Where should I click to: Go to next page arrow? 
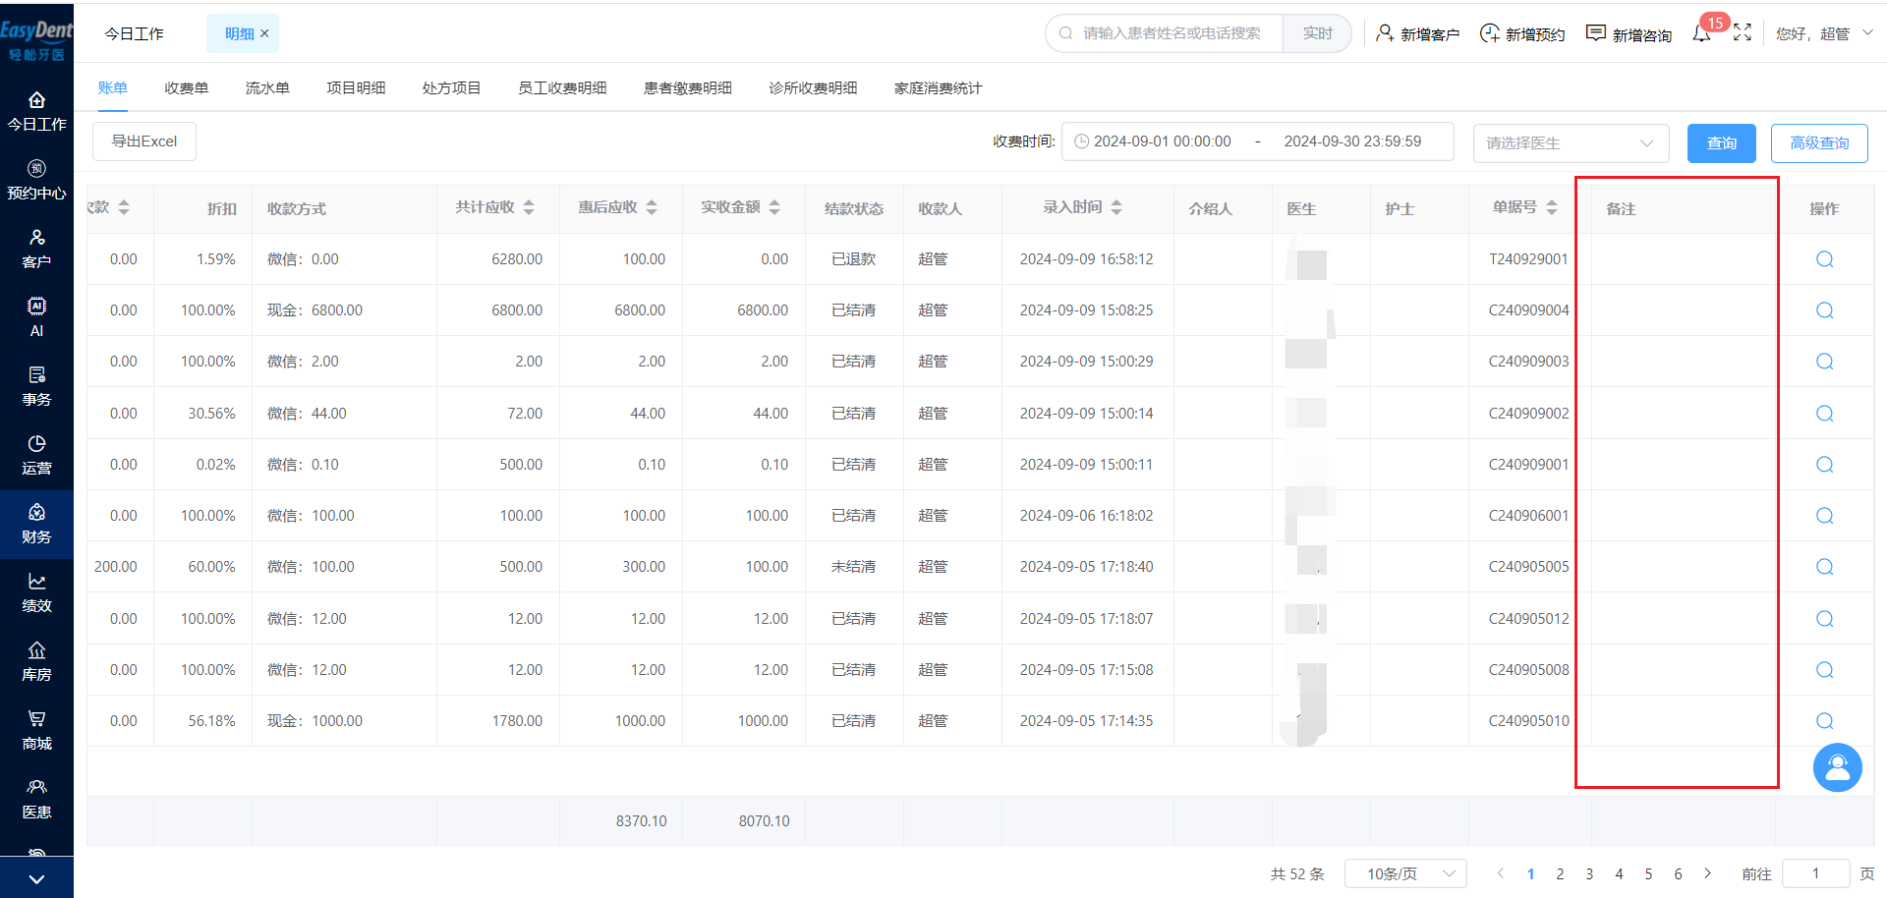1707,873
